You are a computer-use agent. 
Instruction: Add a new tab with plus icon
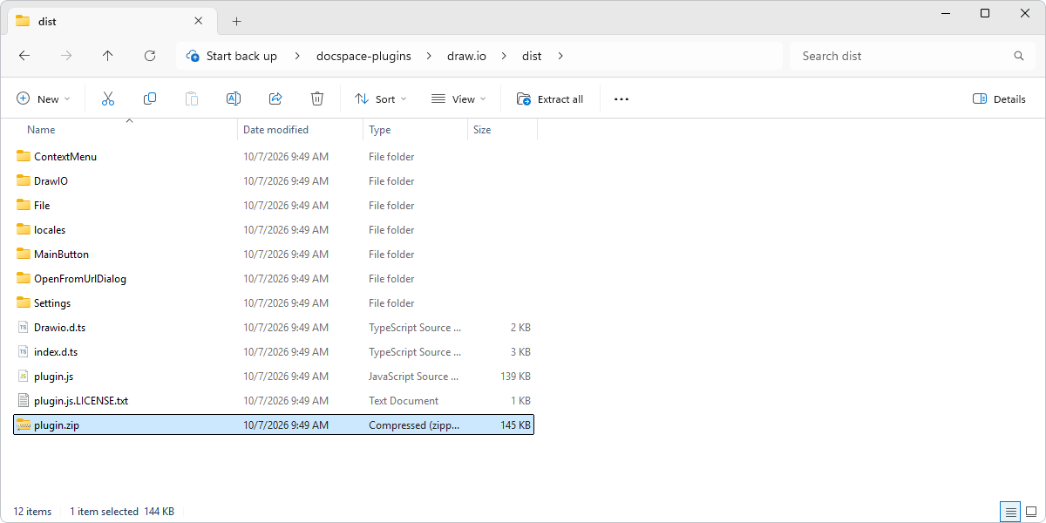[x=237, y=22]
